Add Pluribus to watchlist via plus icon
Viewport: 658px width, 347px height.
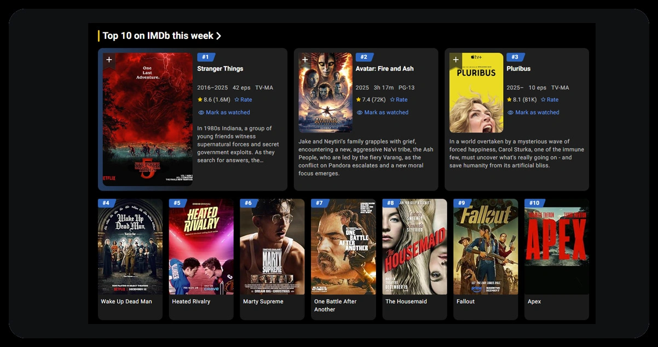[456, 60]
